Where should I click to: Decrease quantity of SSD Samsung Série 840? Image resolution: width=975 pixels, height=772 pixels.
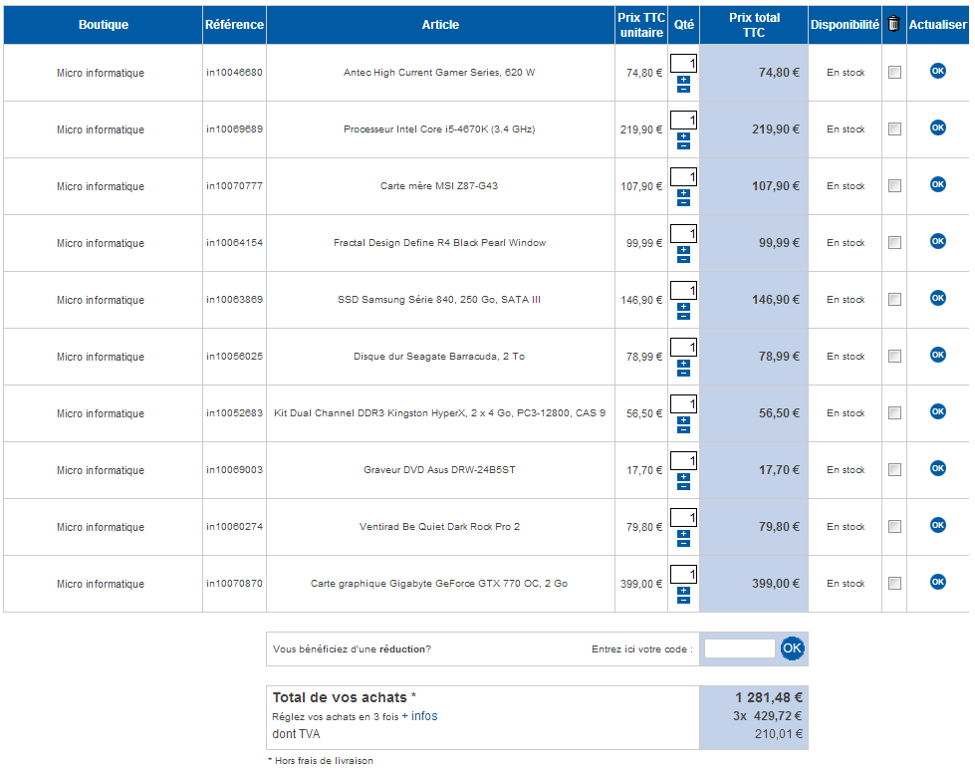(683, 316)
